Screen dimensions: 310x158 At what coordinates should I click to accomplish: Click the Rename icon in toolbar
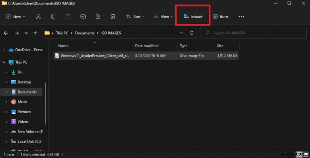(x=83, y=17)
